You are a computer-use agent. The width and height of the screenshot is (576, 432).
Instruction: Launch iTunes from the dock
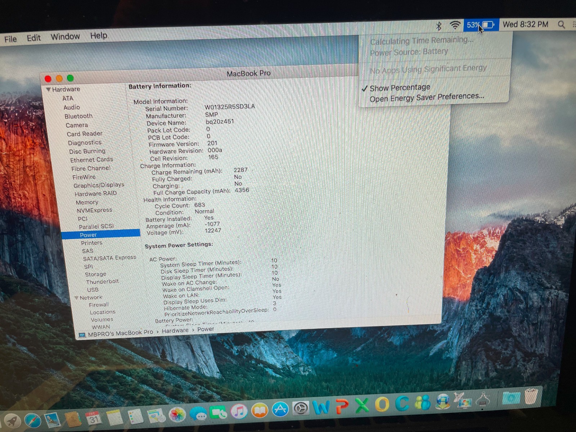pyautogui.click(x=239, y=411)
